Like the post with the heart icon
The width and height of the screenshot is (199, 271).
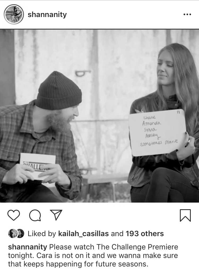(14, 215)
